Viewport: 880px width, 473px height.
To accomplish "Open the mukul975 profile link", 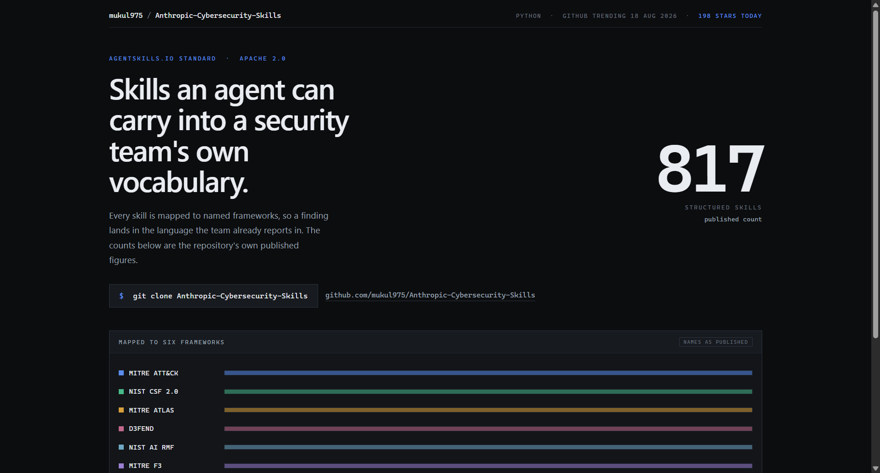I will coord(126,16).
